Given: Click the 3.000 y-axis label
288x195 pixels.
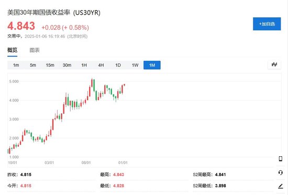Looking at the screenshot, I should click(14, 120).
